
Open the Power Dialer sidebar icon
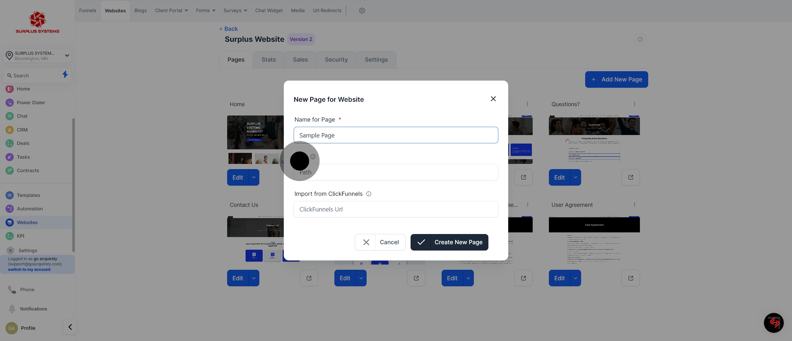click(10, 102)
